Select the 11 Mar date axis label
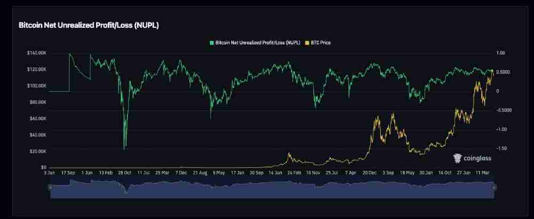534x219 pixels. (483, 173)
